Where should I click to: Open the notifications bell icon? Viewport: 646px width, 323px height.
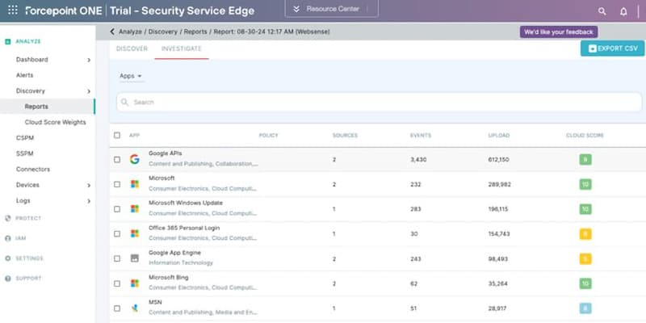pyautogui.click(x=623, y=11)
